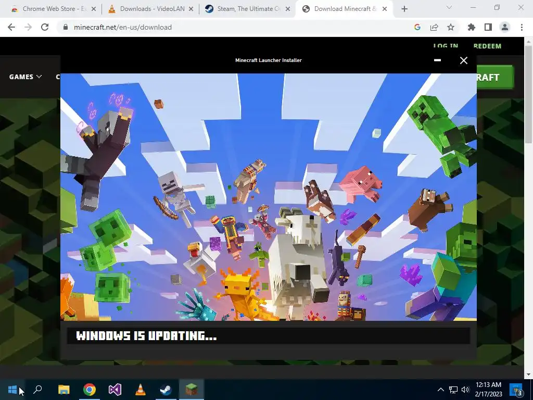Click the Google icon in address bar
The image size is (533, 400).
(417, 27)
